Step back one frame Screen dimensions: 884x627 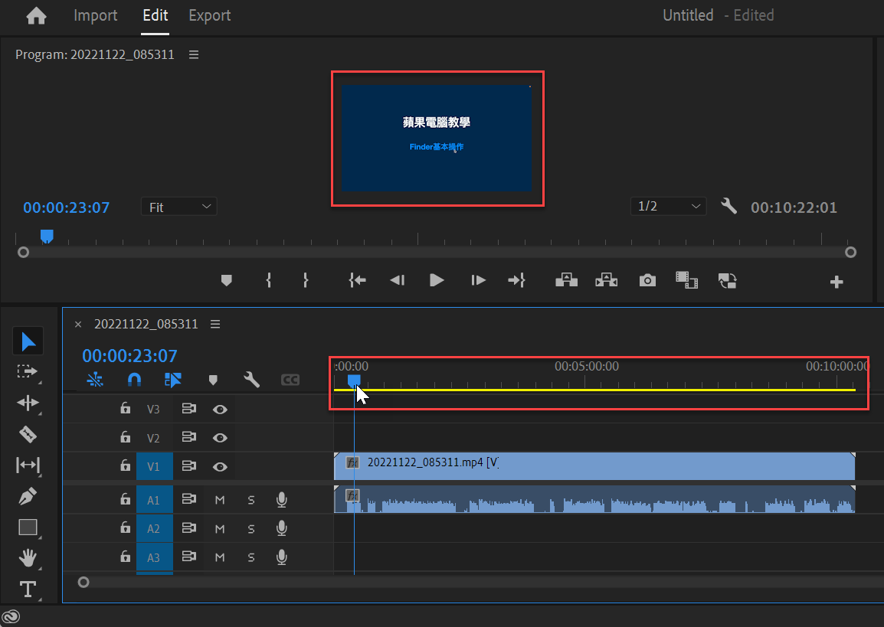pos(398,280)
